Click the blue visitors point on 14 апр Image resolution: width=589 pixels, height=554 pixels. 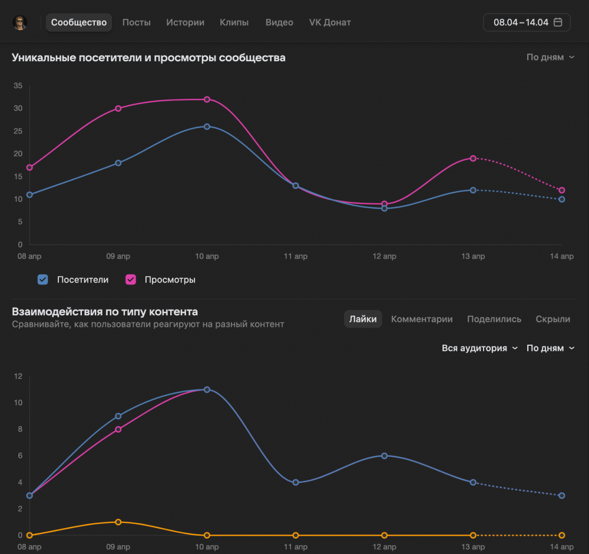click(x=562, y=199)
